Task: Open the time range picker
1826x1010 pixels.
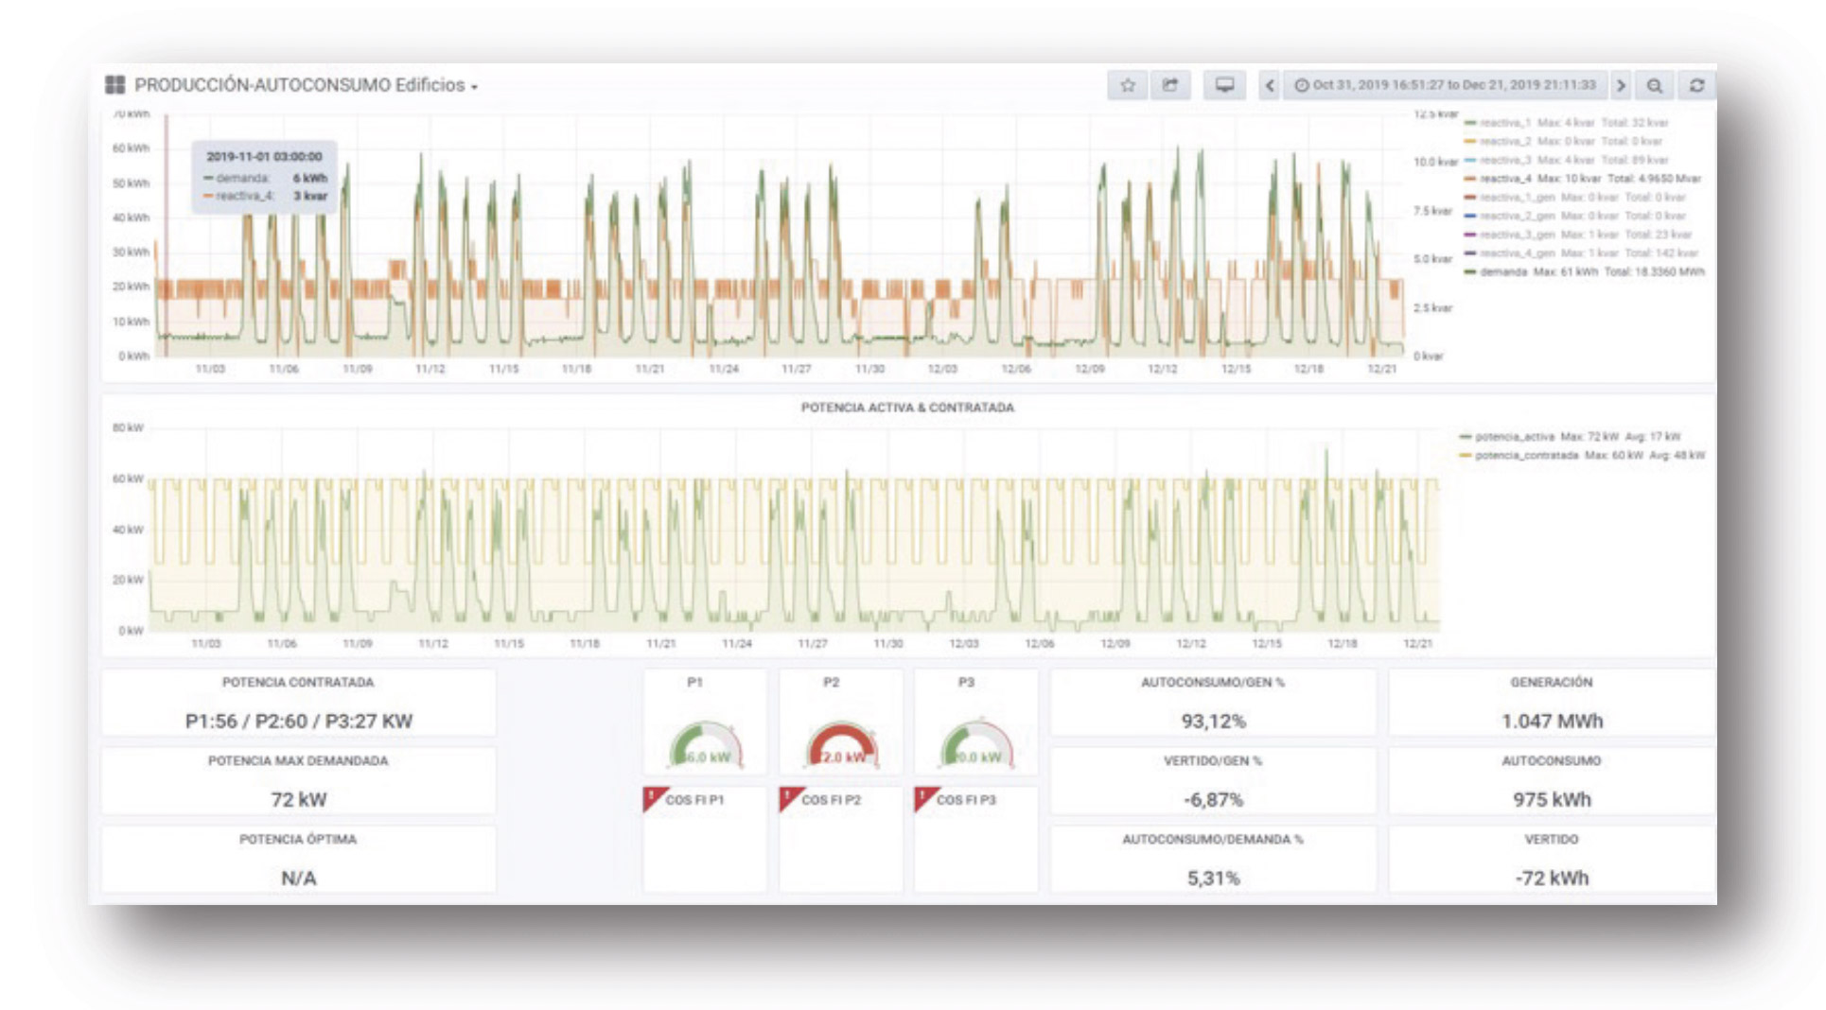Action: click(1446, 85)
